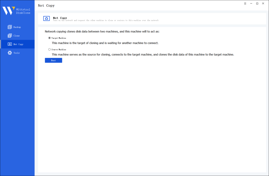The width and height of the screenshot is (269, 176).
Task: Click the Net Copy header icon
Action: coord(46,19)
